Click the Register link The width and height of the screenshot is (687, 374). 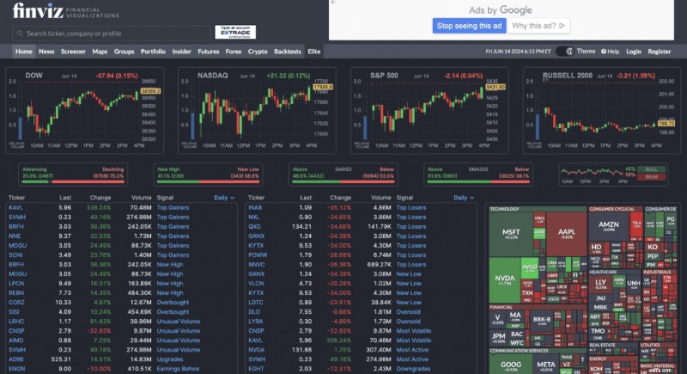660,52
